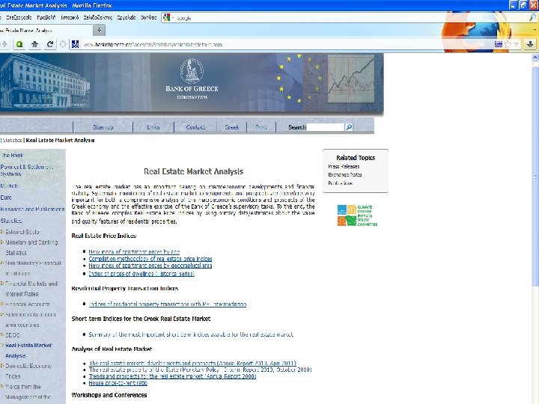Screen dimensions: 539x404
Task: Open the Εργαλεία menu
Action: 127,17
